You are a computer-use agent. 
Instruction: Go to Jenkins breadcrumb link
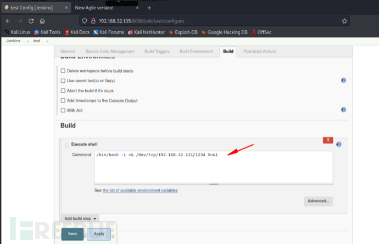(13, 41)
